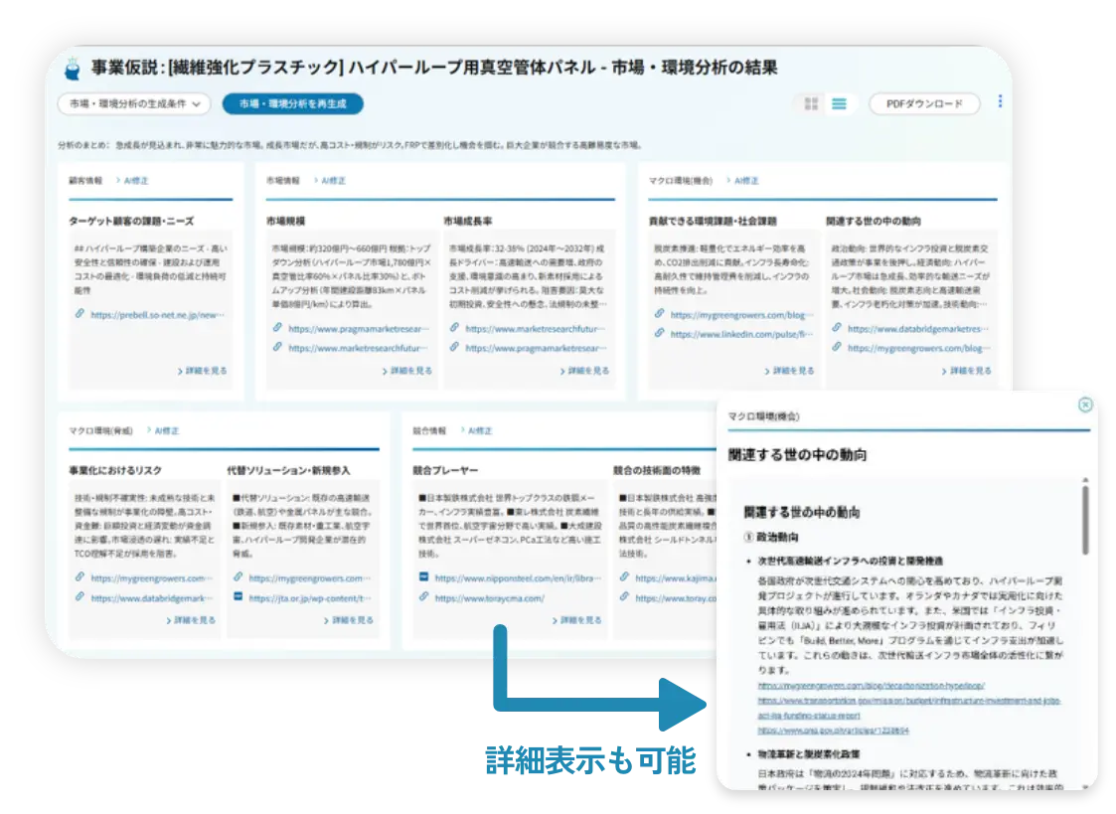Screen dimensions: 1116x814
Task: Expand 詳細を見る under ターゲット顧客の課題・ニーズ
Action: (203, 371)
